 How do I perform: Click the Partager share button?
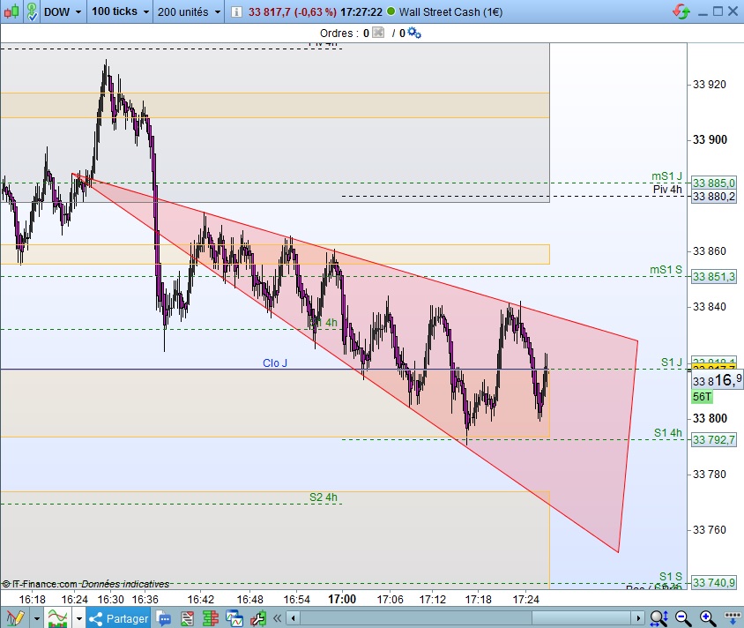click(x=119, y=618)
